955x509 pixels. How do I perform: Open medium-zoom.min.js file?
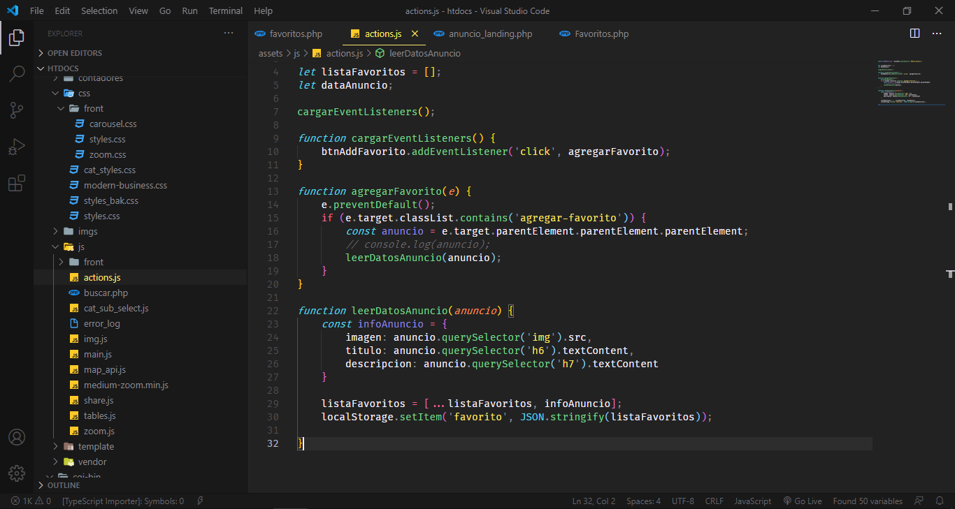coord(126,385)
